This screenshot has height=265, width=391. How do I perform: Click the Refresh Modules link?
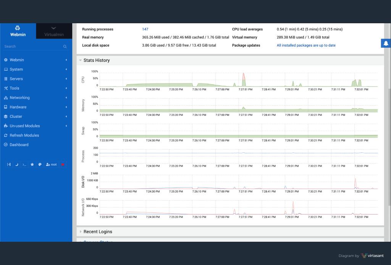coord(24,135)
